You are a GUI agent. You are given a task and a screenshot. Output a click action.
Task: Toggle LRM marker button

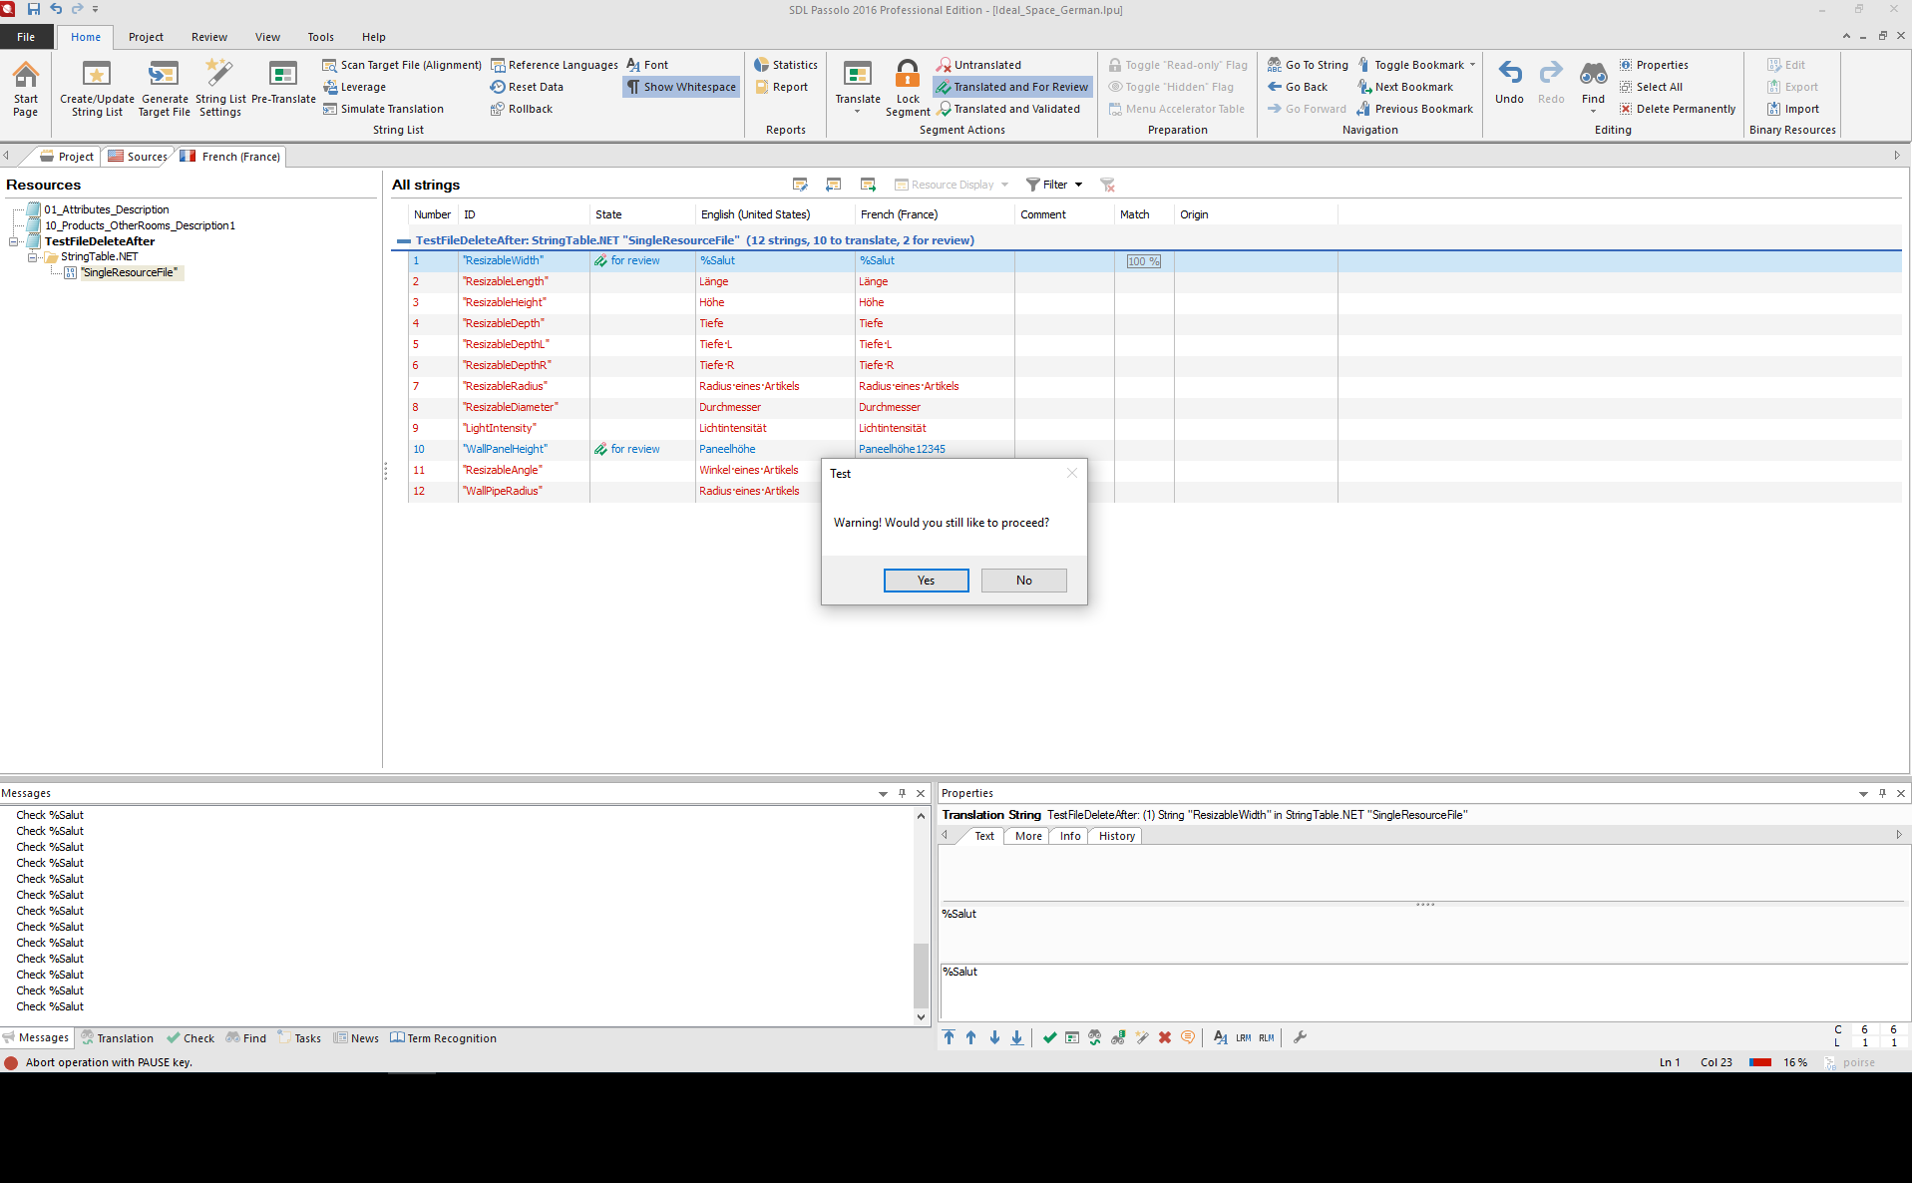(x=1243, y=1037)
